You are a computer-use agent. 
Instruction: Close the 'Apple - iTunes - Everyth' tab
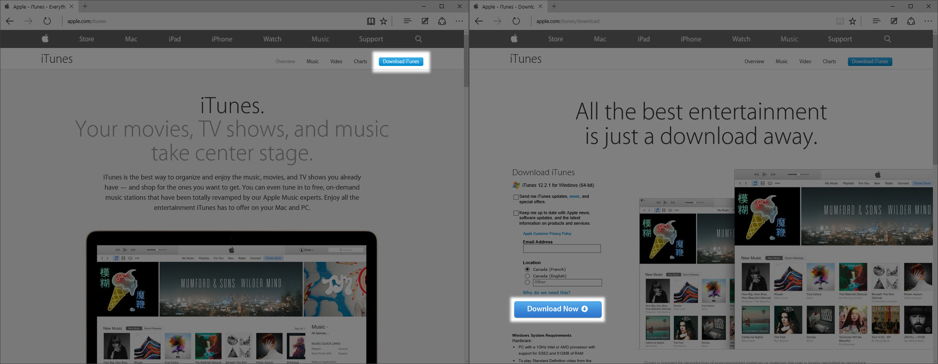tap(71, 6)
